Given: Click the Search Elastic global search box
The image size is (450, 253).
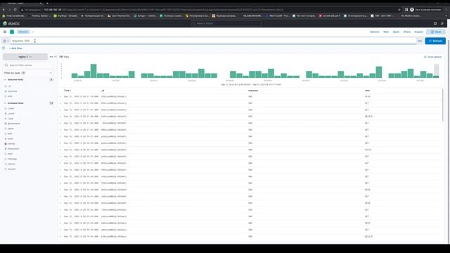Looking at the screenshot, I should [x=226, y=23].
